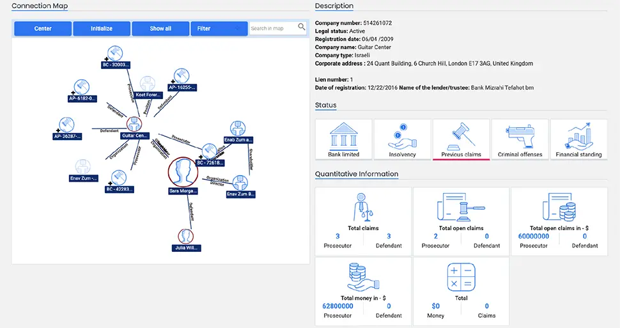Click the magnifier search icon in map
The image size is (620, 328).
tap(302, 27)
